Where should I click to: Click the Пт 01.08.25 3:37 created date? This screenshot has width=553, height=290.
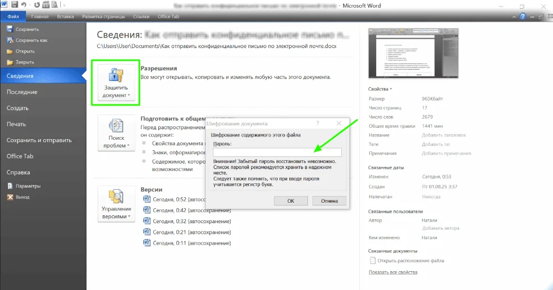440,187
